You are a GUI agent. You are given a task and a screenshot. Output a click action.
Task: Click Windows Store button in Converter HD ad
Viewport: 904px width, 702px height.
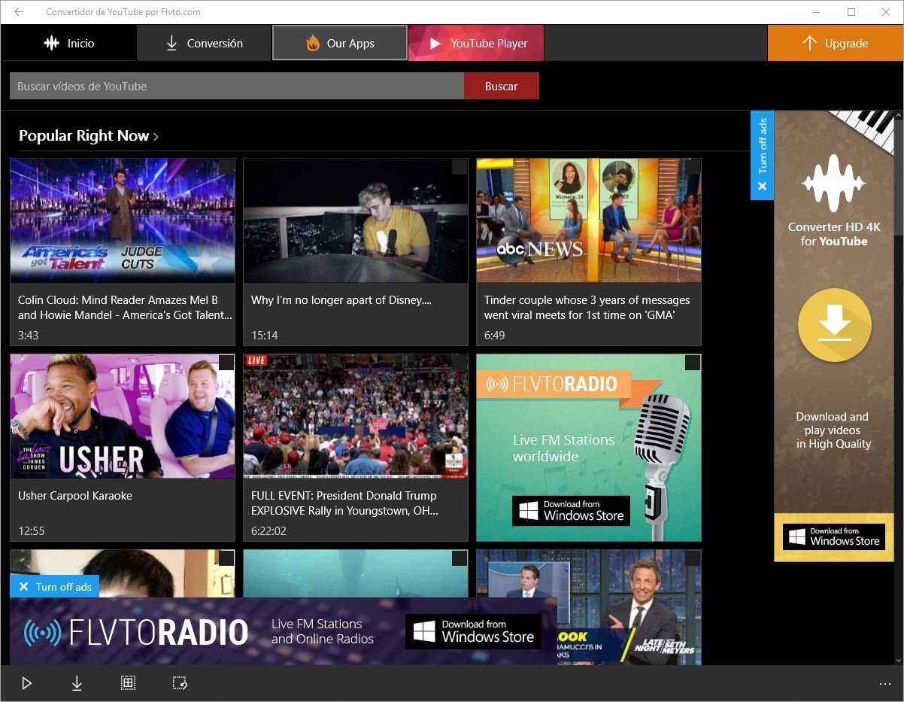point(834,536)
